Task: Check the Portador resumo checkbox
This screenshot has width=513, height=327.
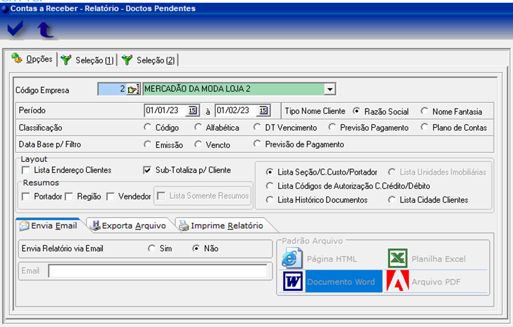Action: 25,197
